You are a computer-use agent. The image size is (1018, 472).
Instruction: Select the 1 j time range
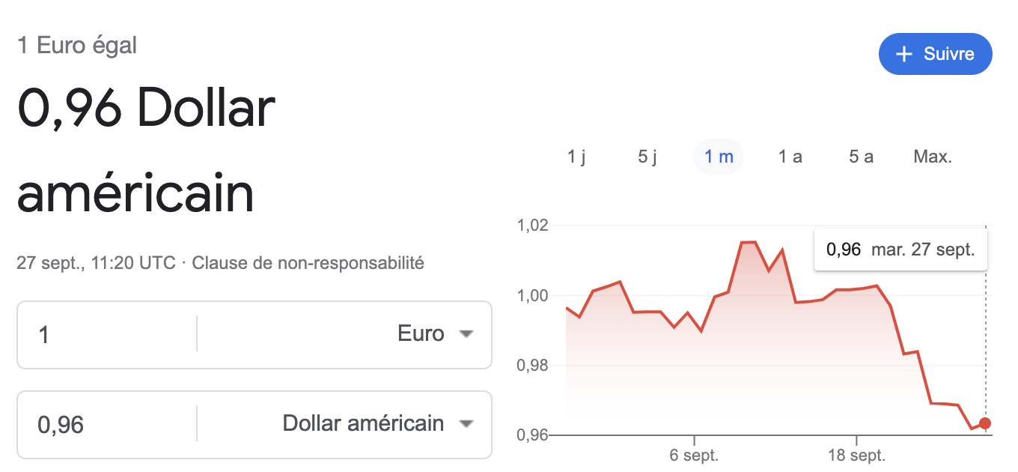pos(576,157)
